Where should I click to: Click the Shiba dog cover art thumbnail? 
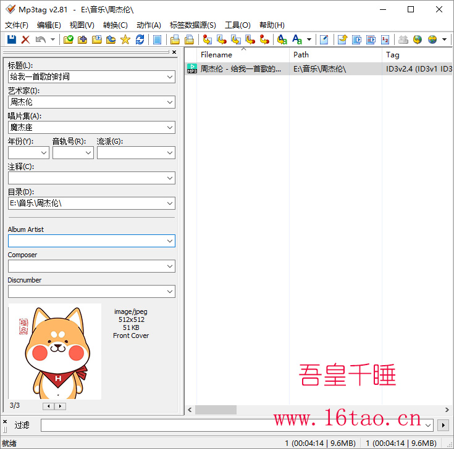55,352
